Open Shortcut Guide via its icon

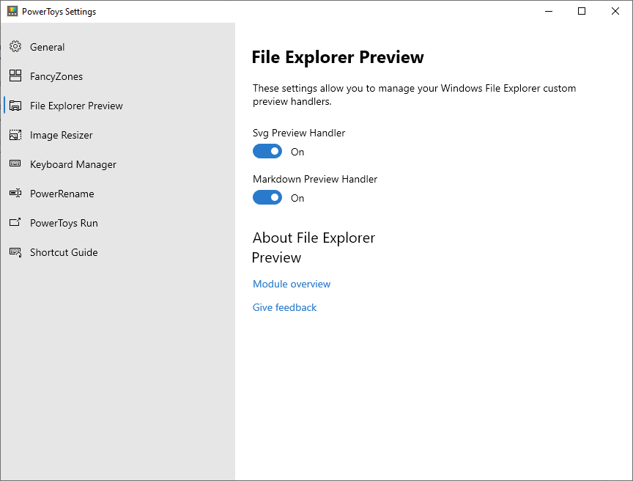15,252
